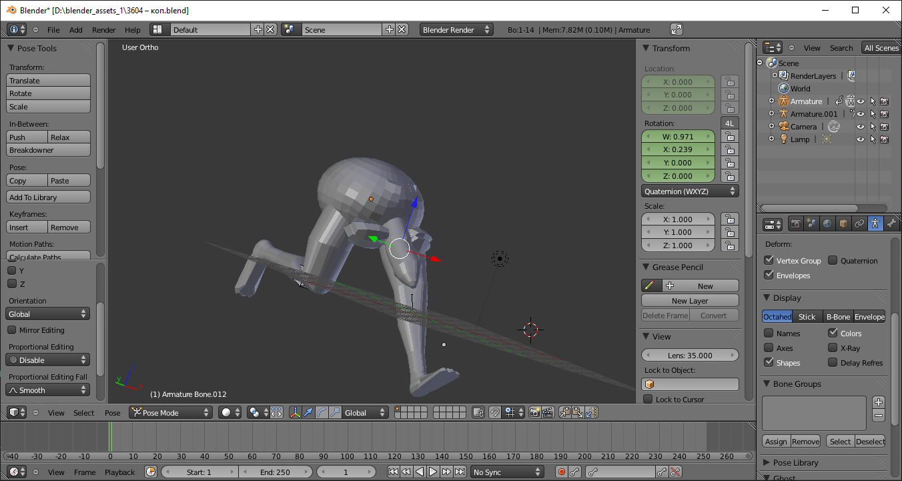This screenshot has height=481, width=902.
Task: Open the Pose Mode dropdown
Action: click(171, 413)
